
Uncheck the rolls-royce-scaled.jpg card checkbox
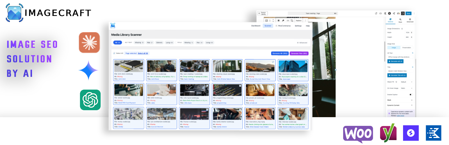pos(207,86)
